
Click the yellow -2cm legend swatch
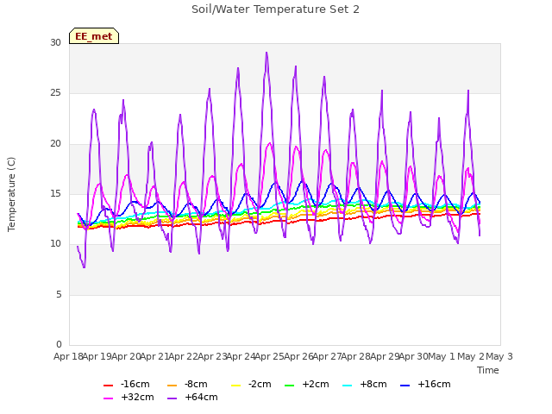(235, 386)
